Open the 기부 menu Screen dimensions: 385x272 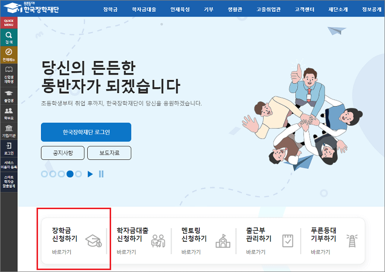pyautogui.click(x=209, y=9)
